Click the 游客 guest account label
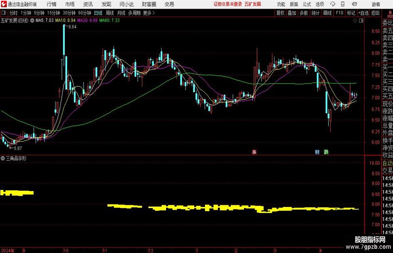393x253 pixels. coord(376,4)
